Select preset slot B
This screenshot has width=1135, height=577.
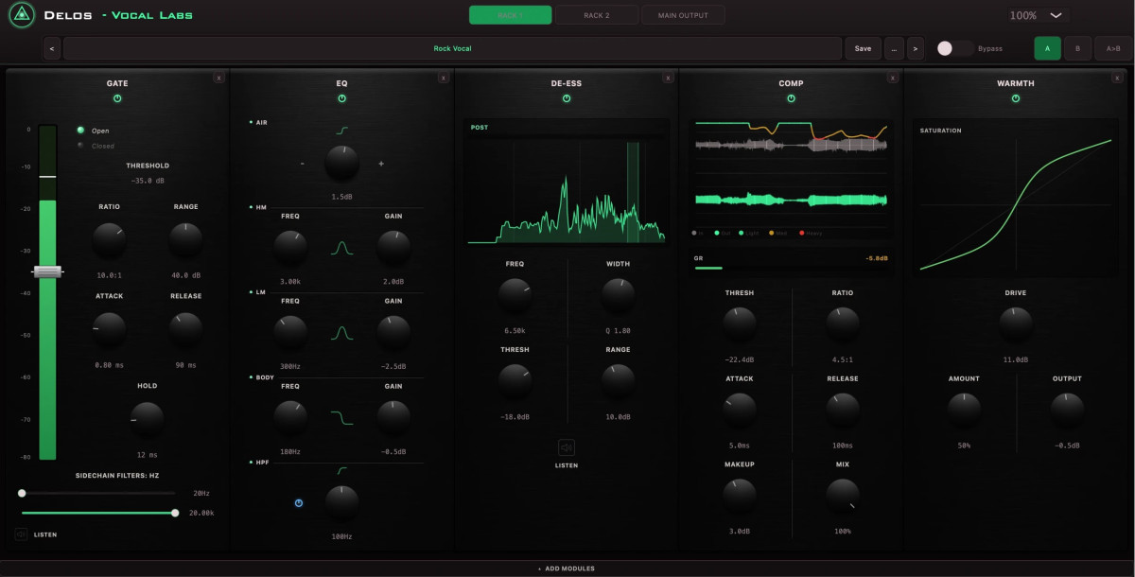coord(1077,48)
